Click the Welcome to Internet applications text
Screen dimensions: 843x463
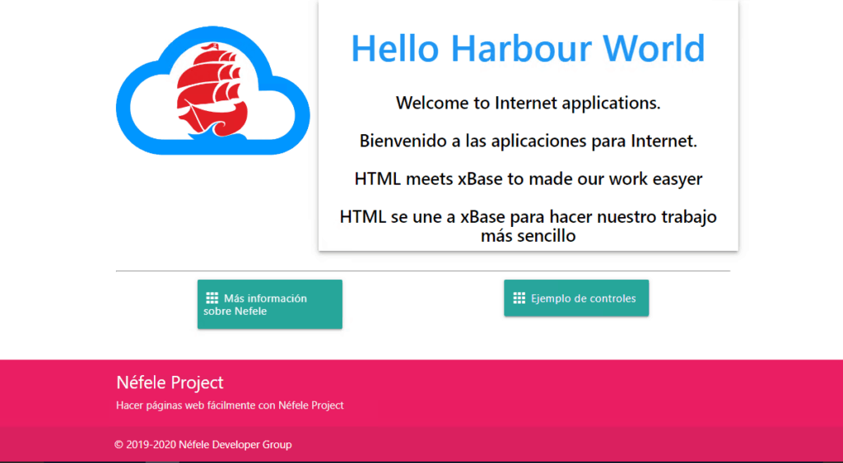pos(528,103)
